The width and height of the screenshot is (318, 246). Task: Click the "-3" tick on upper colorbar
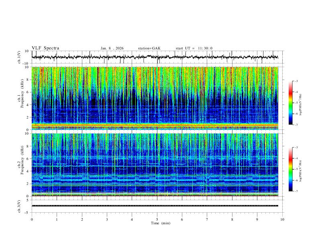click(x=296, y=81)
